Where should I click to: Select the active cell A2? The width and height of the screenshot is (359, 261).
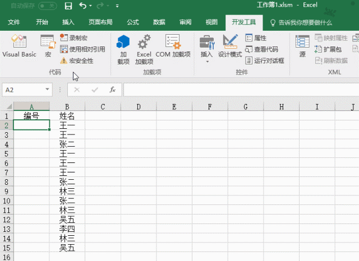tap(31, 125)
